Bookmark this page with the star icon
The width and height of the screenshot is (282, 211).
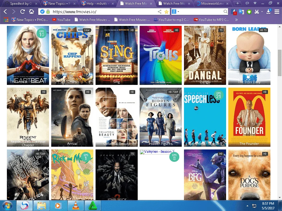coord(167,12)
